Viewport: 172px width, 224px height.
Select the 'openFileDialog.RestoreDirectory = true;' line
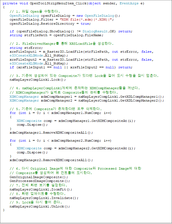pos(50,24)
